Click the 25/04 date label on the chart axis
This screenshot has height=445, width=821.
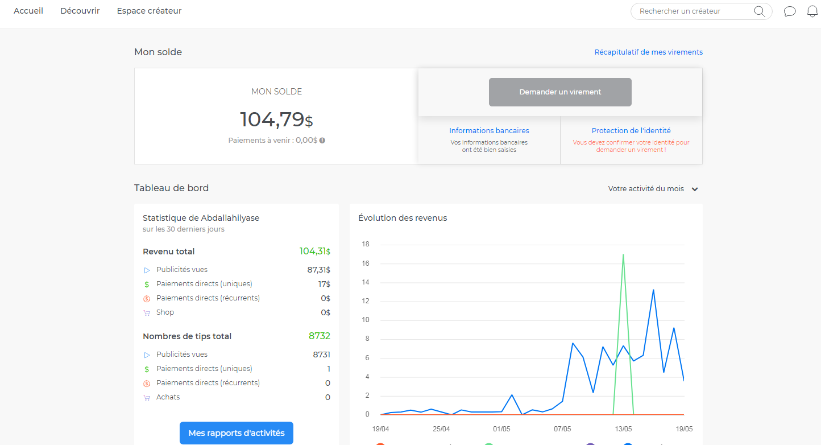pos(441,429)
